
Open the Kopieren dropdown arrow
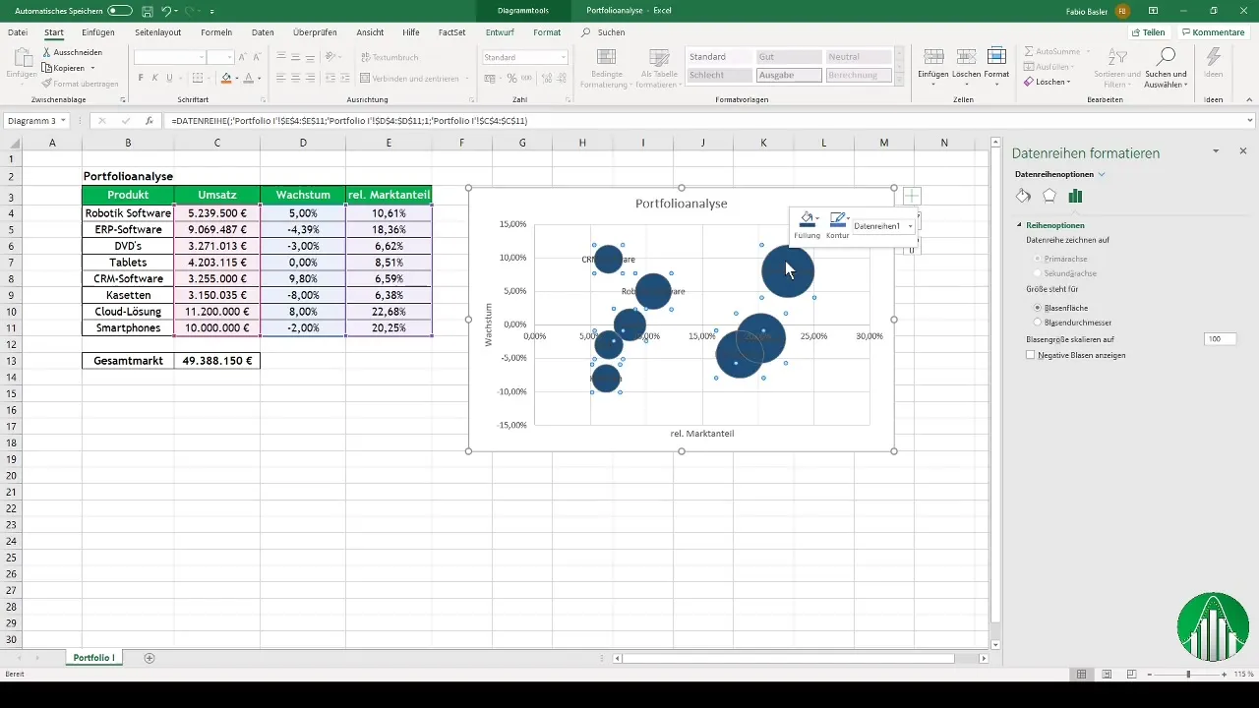coord(92,68)
